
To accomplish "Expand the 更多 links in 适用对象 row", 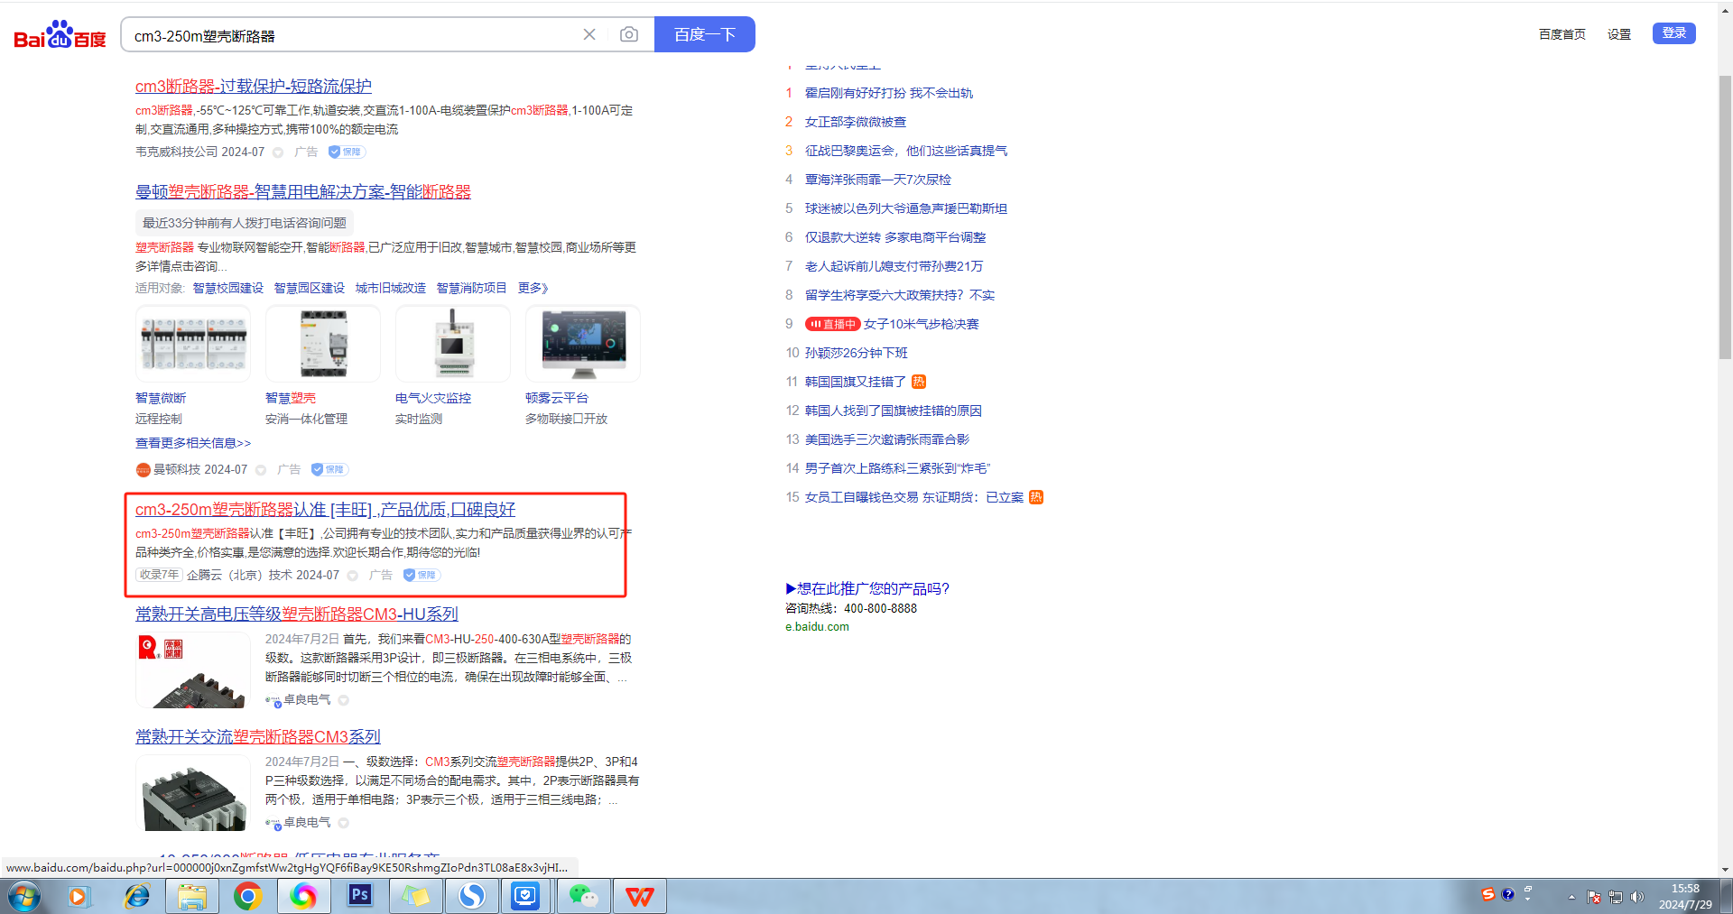I will click(533, 288).
